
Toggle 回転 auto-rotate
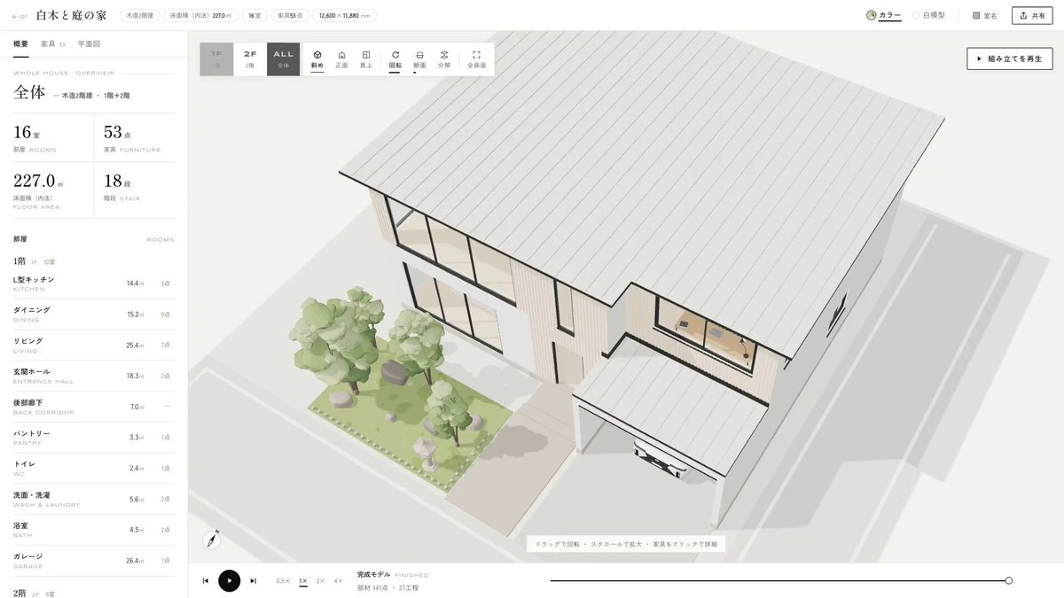tap(395, 59)
